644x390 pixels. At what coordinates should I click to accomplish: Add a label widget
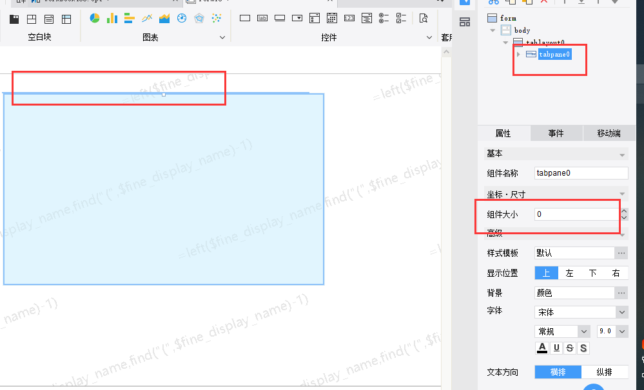(x=262, y=18)
